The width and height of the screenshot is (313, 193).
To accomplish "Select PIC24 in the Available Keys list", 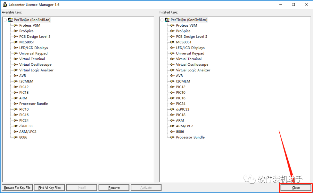I will tap(24, 120).
